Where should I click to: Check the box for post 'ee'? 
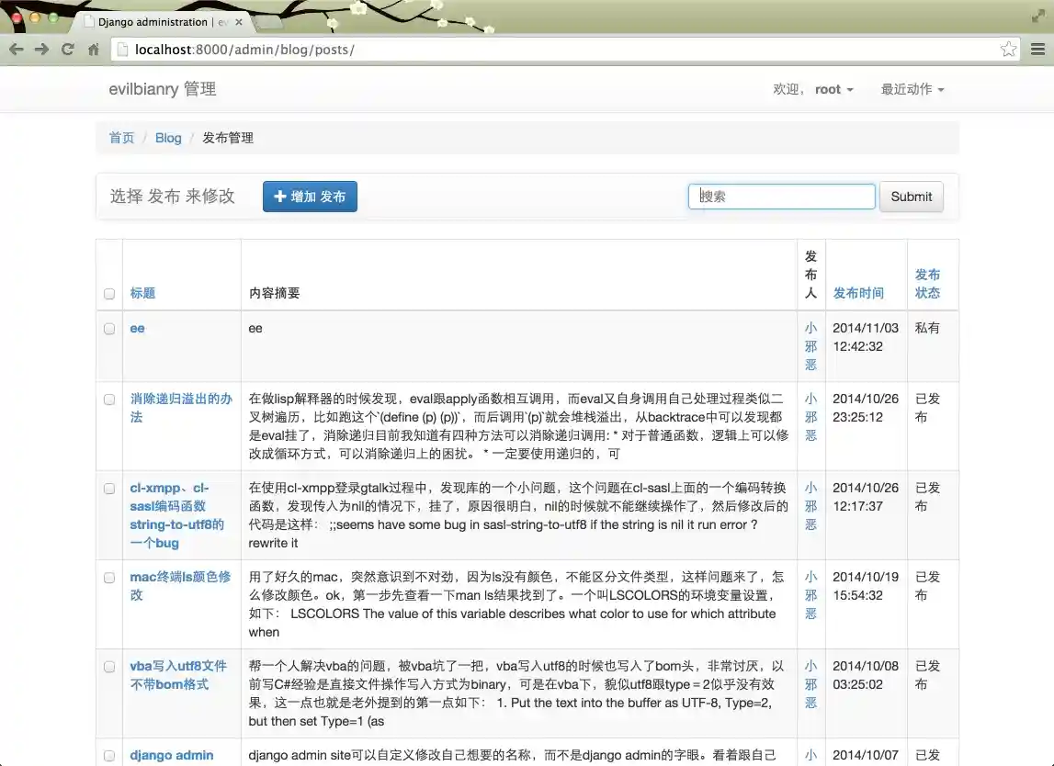109,329
